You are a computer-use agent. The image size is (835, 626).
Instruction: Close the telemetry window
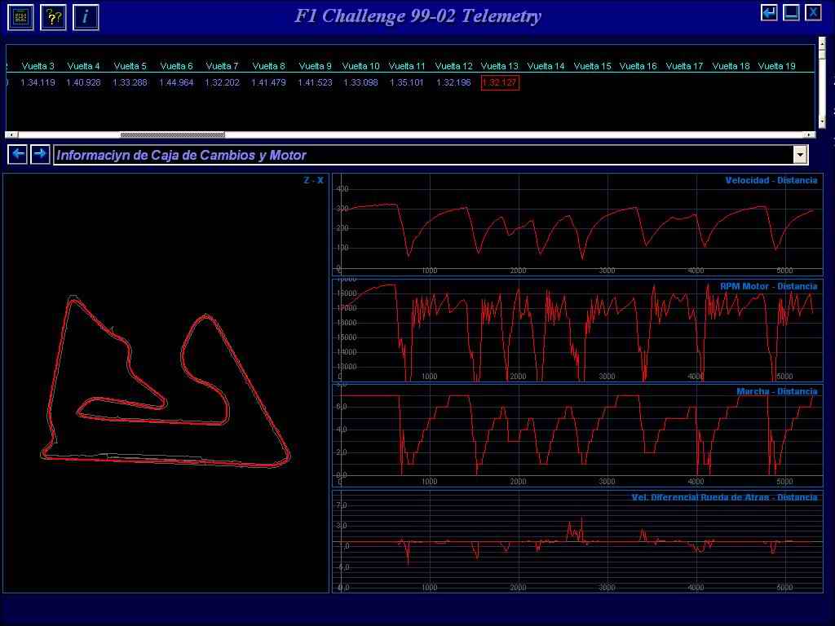(813, 12)
